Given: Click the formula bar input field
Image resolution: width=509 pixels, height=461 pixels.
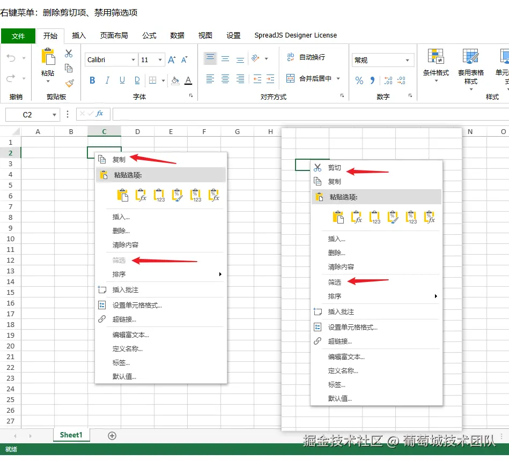Looking at the screenshot, I should click(311, 114).
